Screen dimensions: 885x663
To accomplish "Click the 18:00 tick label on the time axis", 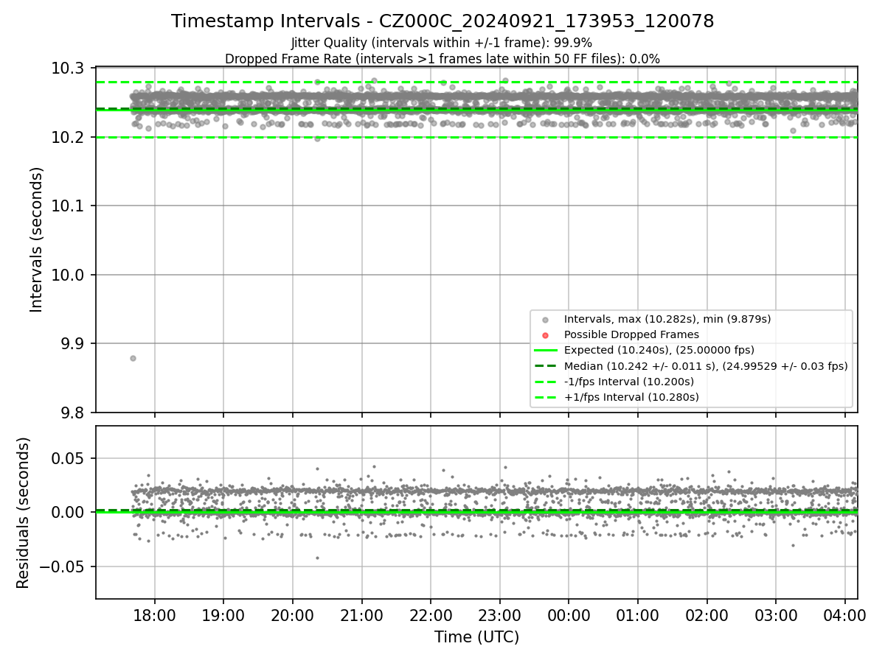I will 154,616.
